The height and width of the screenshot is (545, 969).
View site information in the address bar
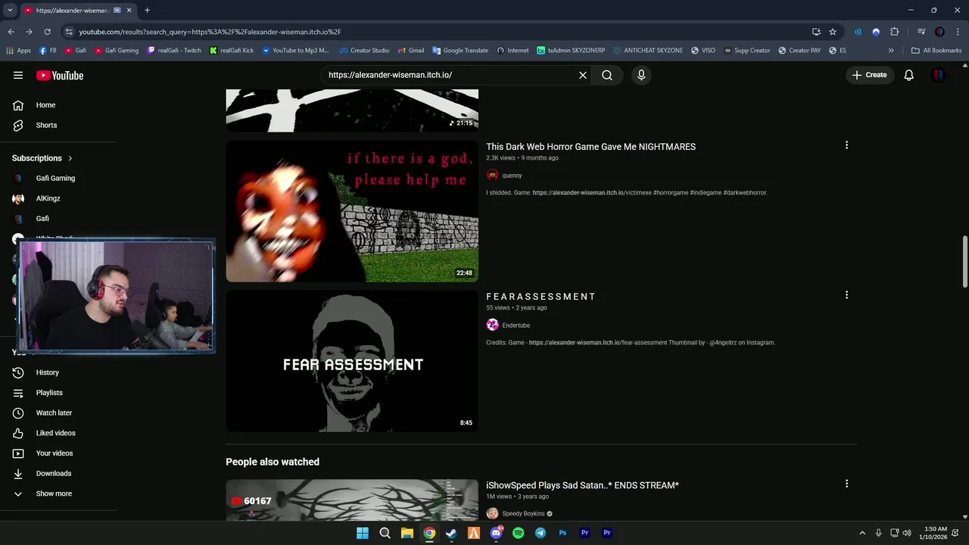point(69,32)
